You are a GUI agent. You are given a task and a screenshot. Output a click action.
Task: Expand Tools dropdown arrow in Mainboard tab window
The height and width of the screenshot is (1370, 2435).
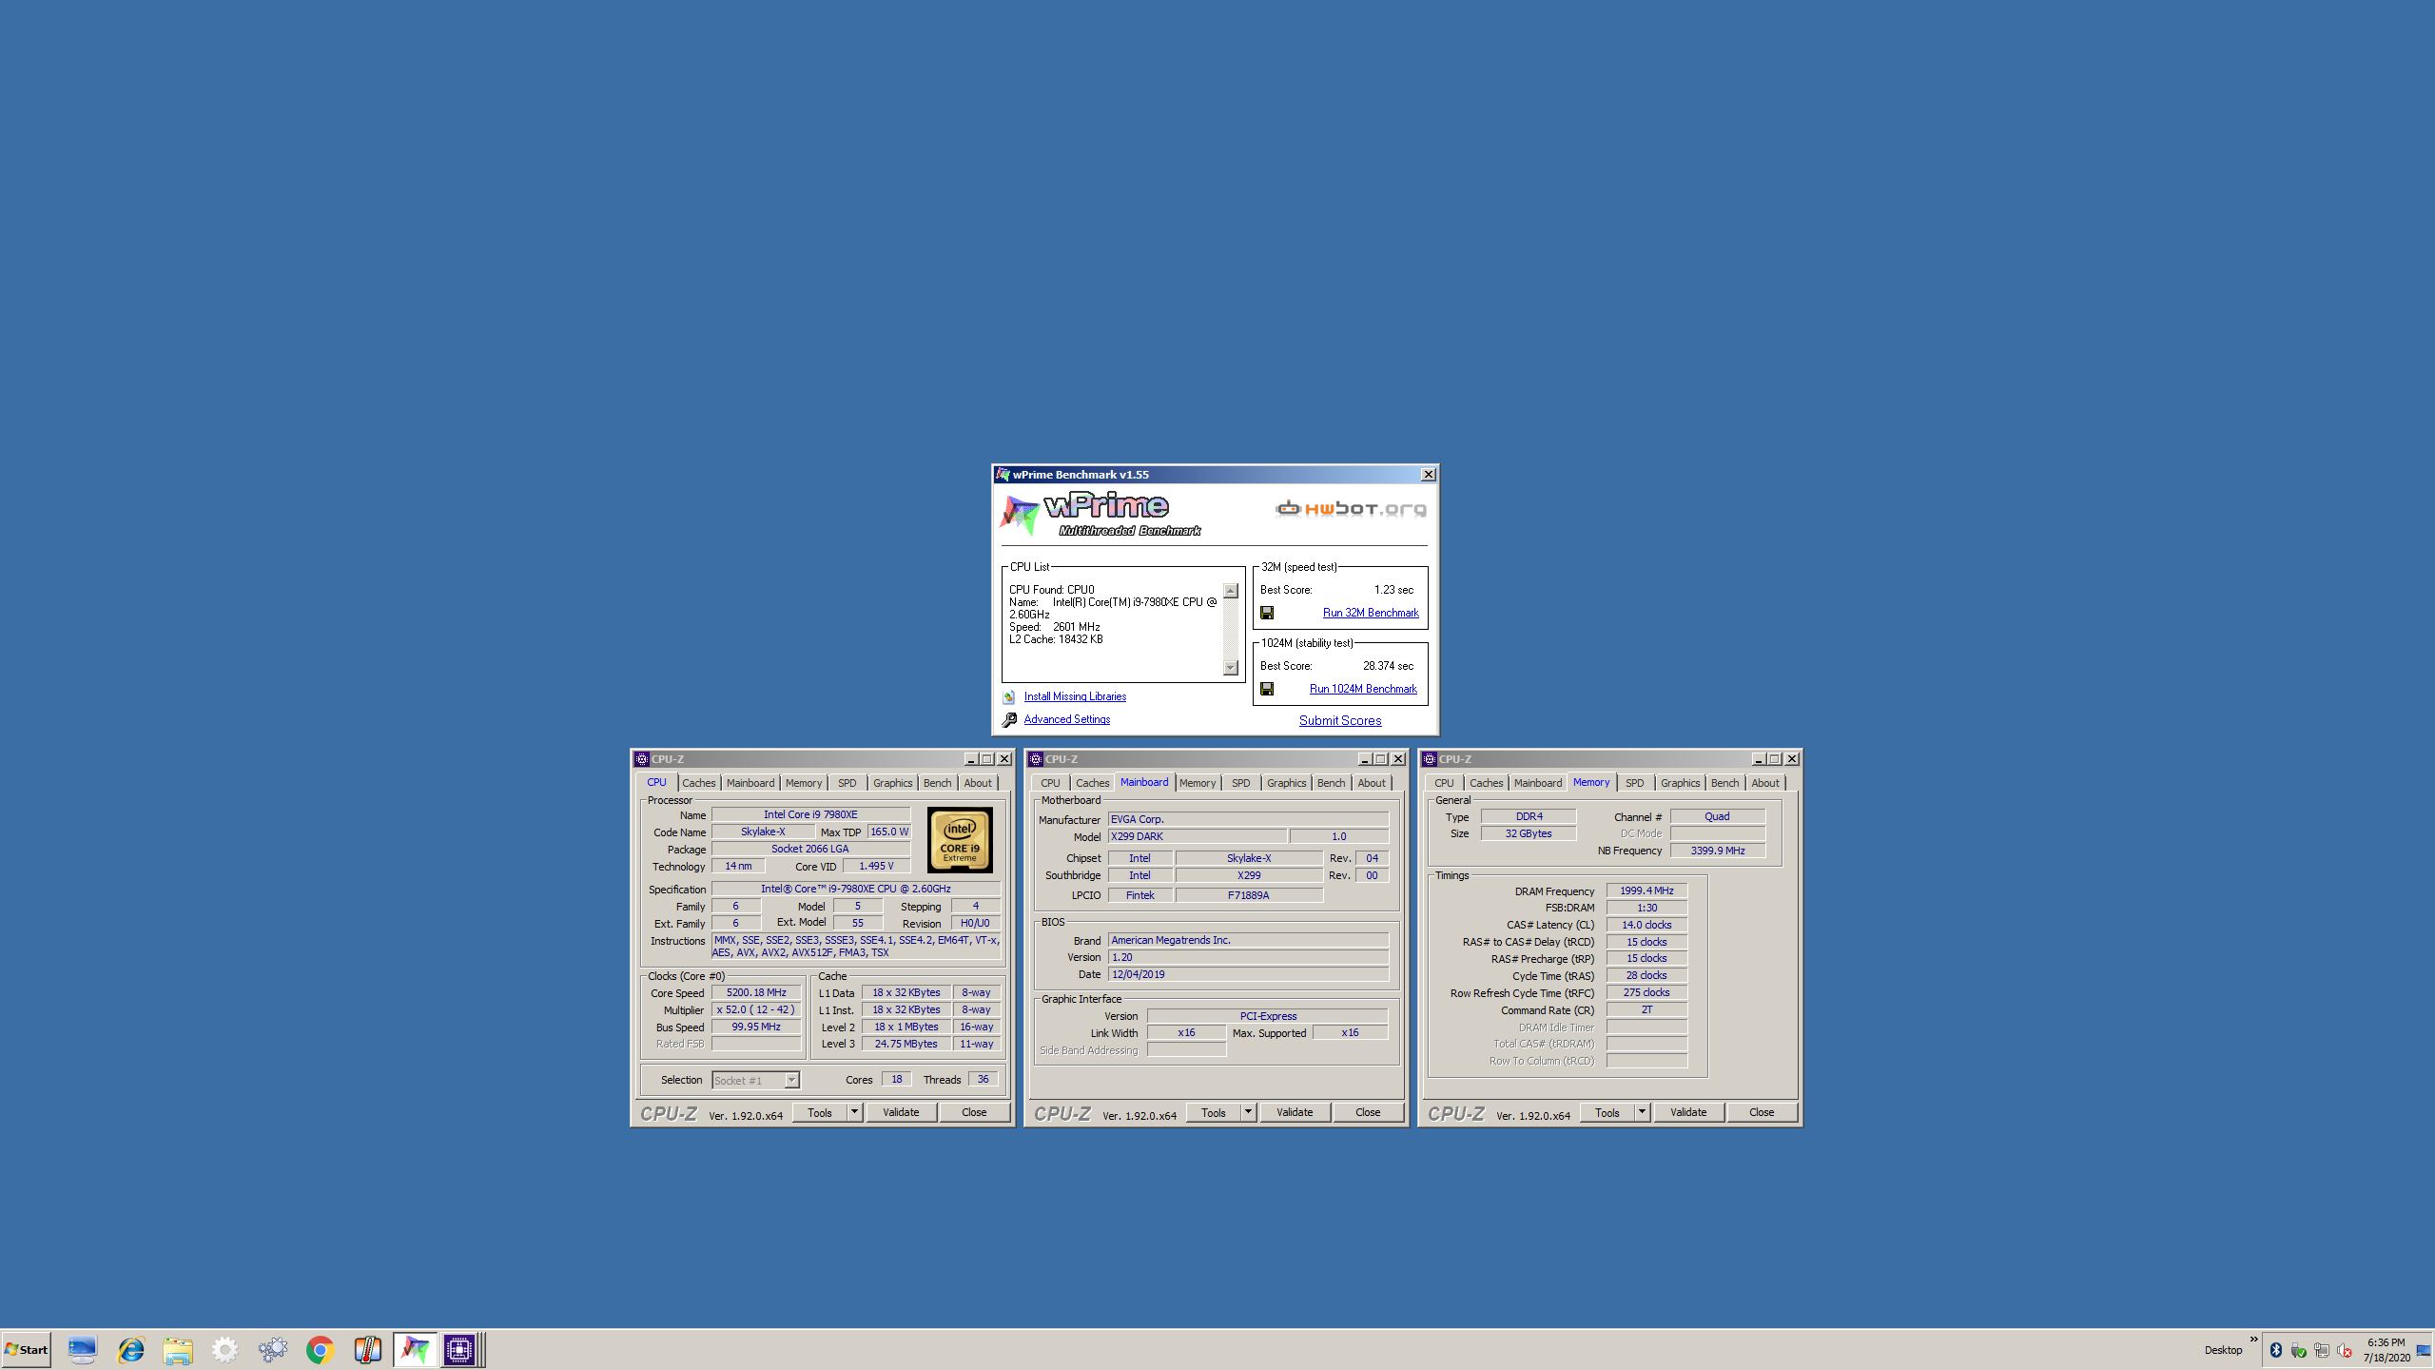tap(1248, 1112)
